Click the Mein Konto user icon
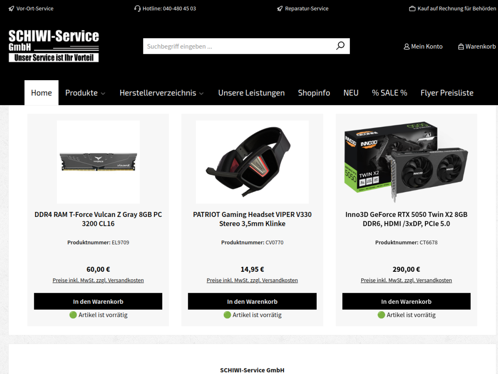Screen dimensions: 498x374 (x=407, y=47)
